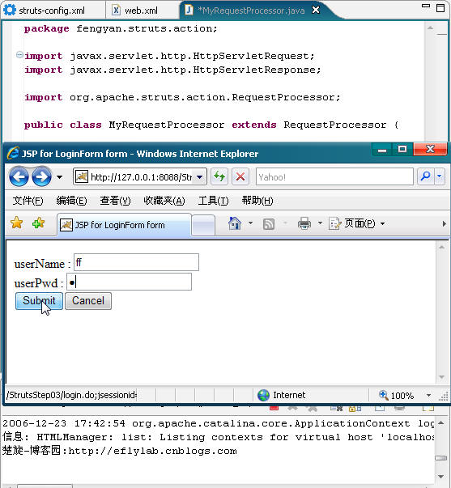Screen dimensions: 451x488
Task: Click the Internet zone globe icon
Action: (263, 395)
